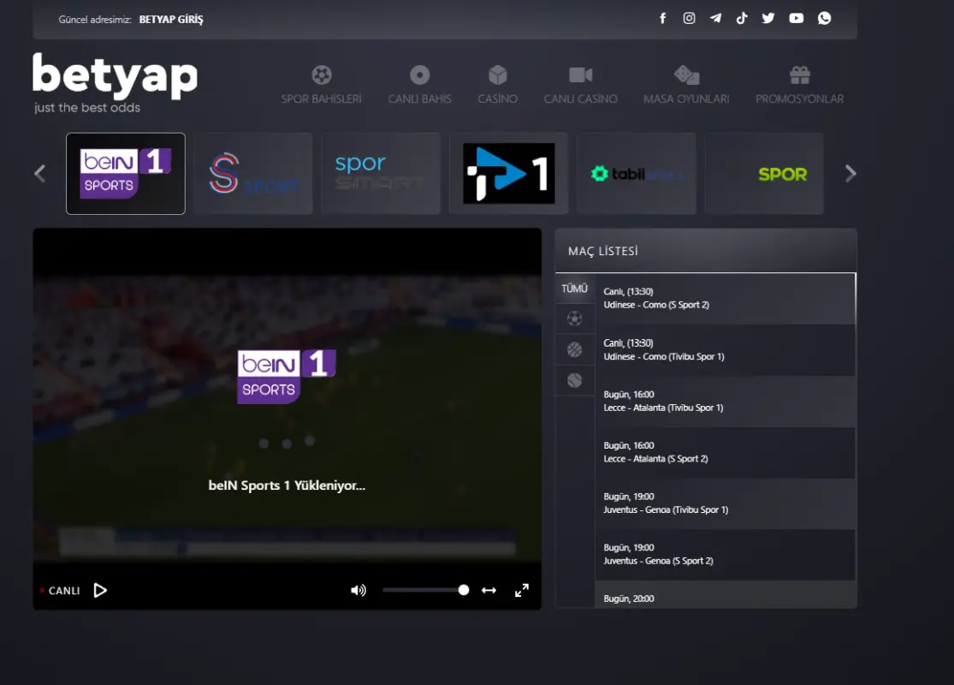The width and height of the screenshot is (954, 685).
Task: Select the Tabii Spor channel thumbnail
Action: coord(636,173)
